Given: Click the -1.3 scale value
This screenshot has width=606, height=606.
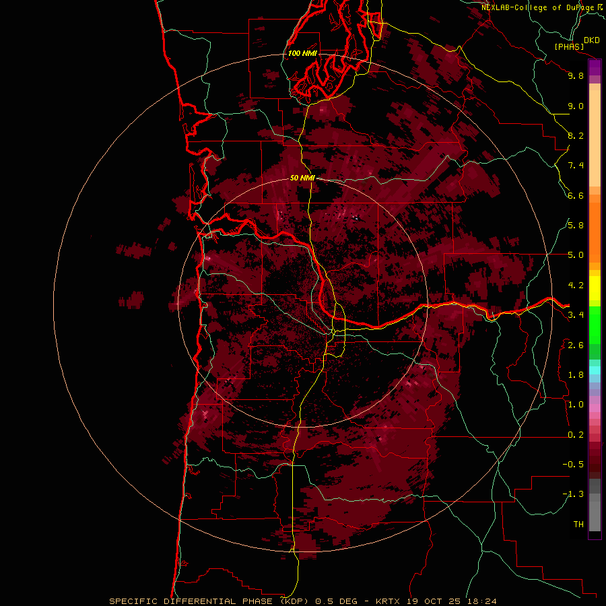Looking at the screenshot, I should point(573,494).
